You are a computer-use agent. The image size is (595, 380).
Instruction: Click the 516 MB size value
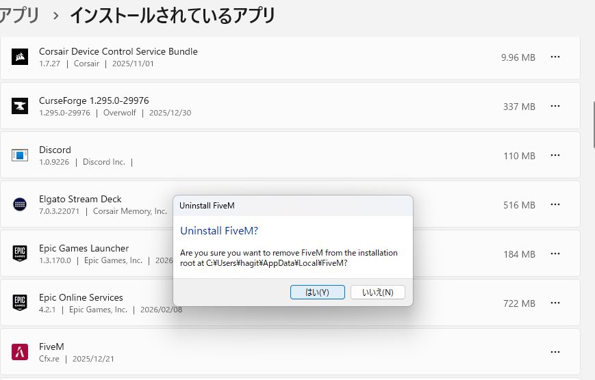coord(519,205)
